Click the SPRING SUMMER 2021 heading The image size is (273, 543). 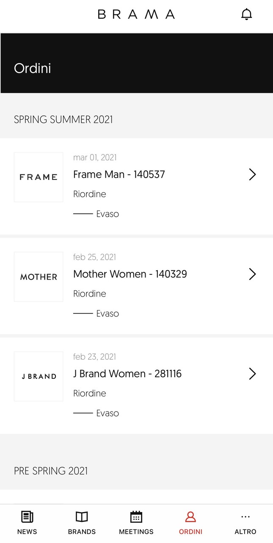point(63,120)
